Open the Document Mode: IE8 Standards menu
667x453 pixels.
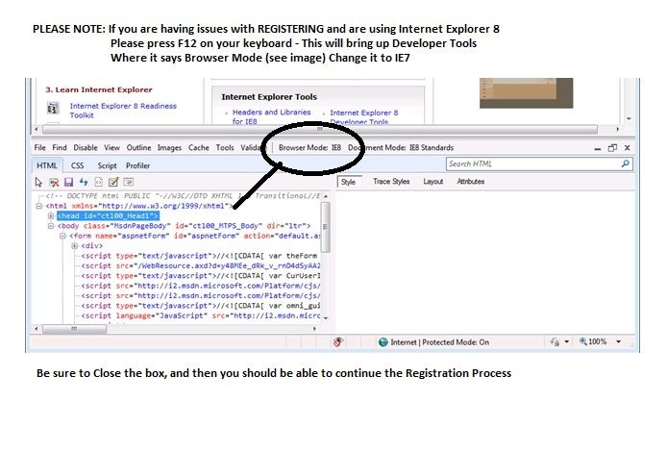pyautogui.click(x=401, y=148)
